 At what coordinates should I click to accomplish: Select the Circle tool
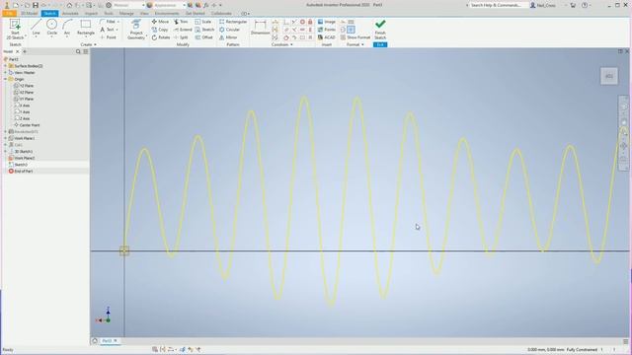(51, 28)
